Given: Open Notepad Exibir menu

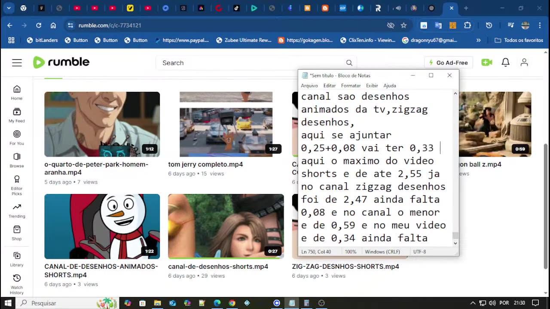Looking at the screenshot, I should 372,86.
